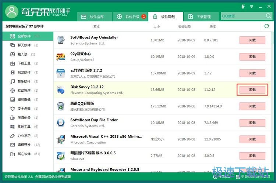
Task: Click the search magnifier icon
Action: [268, 16]
